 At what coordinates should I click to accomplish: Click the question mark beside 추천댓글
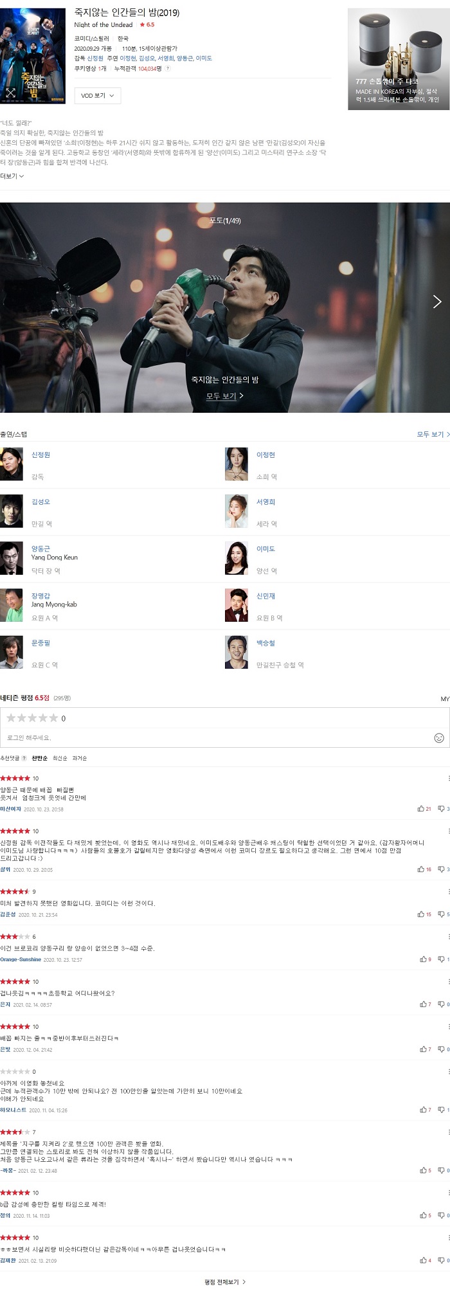click(24, 758)
